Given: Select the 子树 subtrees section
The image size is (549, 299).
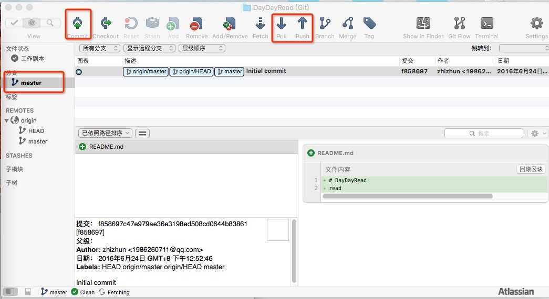Looking at the screenshot, I should click(x=12, y=183).
